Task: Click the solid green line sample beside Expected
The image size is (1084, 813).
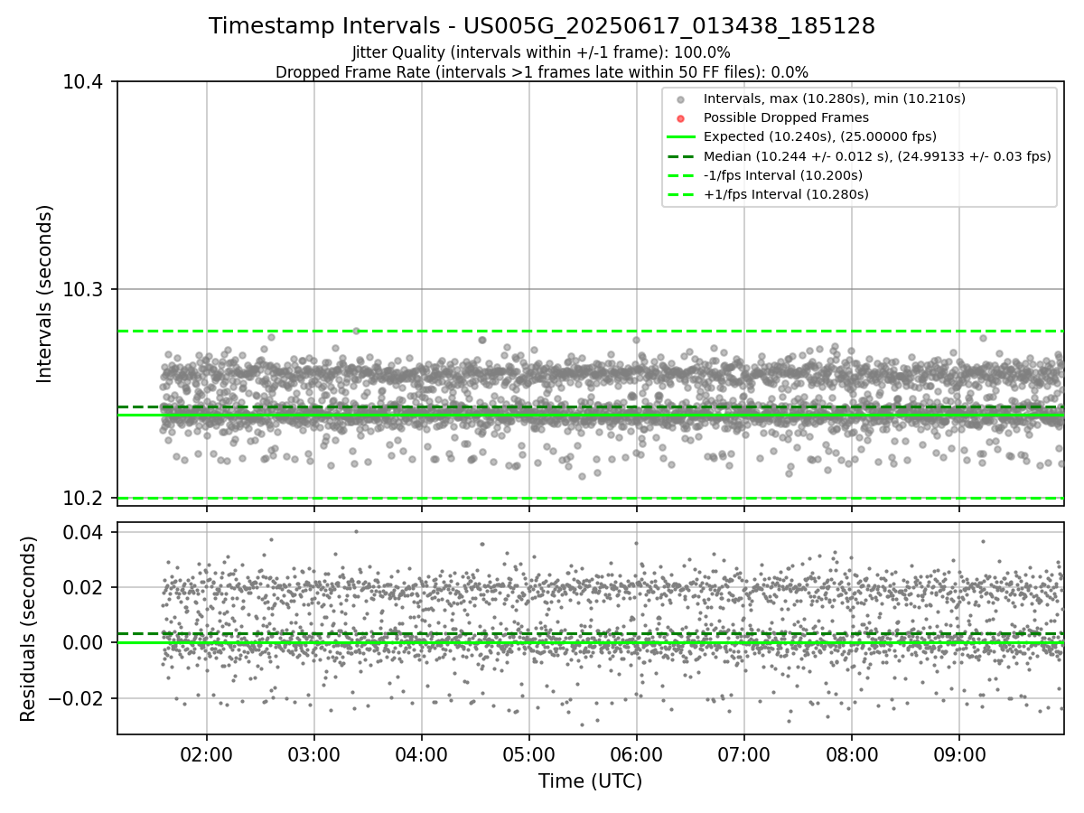Action: click(681, 137)
